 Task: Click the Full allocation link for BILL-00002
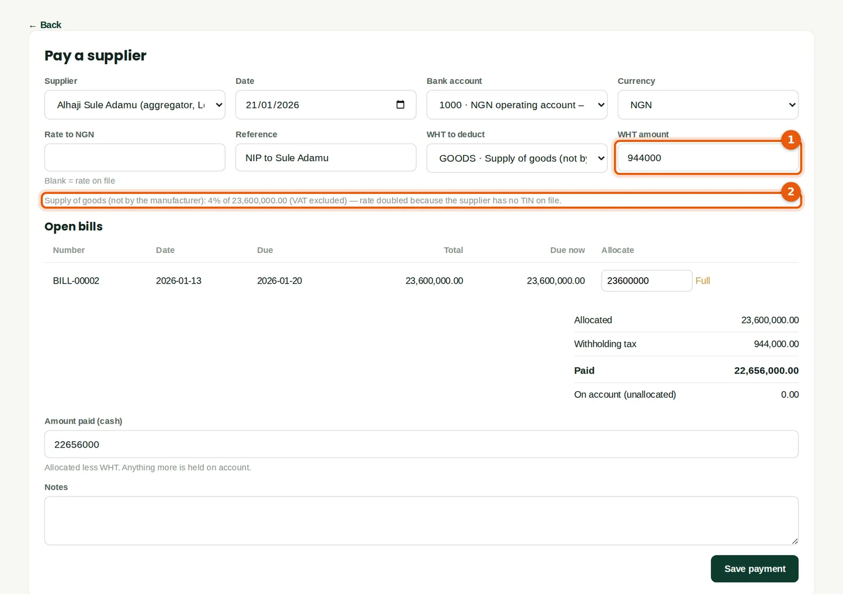[702, 281]
